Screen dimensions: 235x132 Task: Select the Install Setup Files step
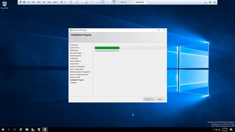click(76, 56)
